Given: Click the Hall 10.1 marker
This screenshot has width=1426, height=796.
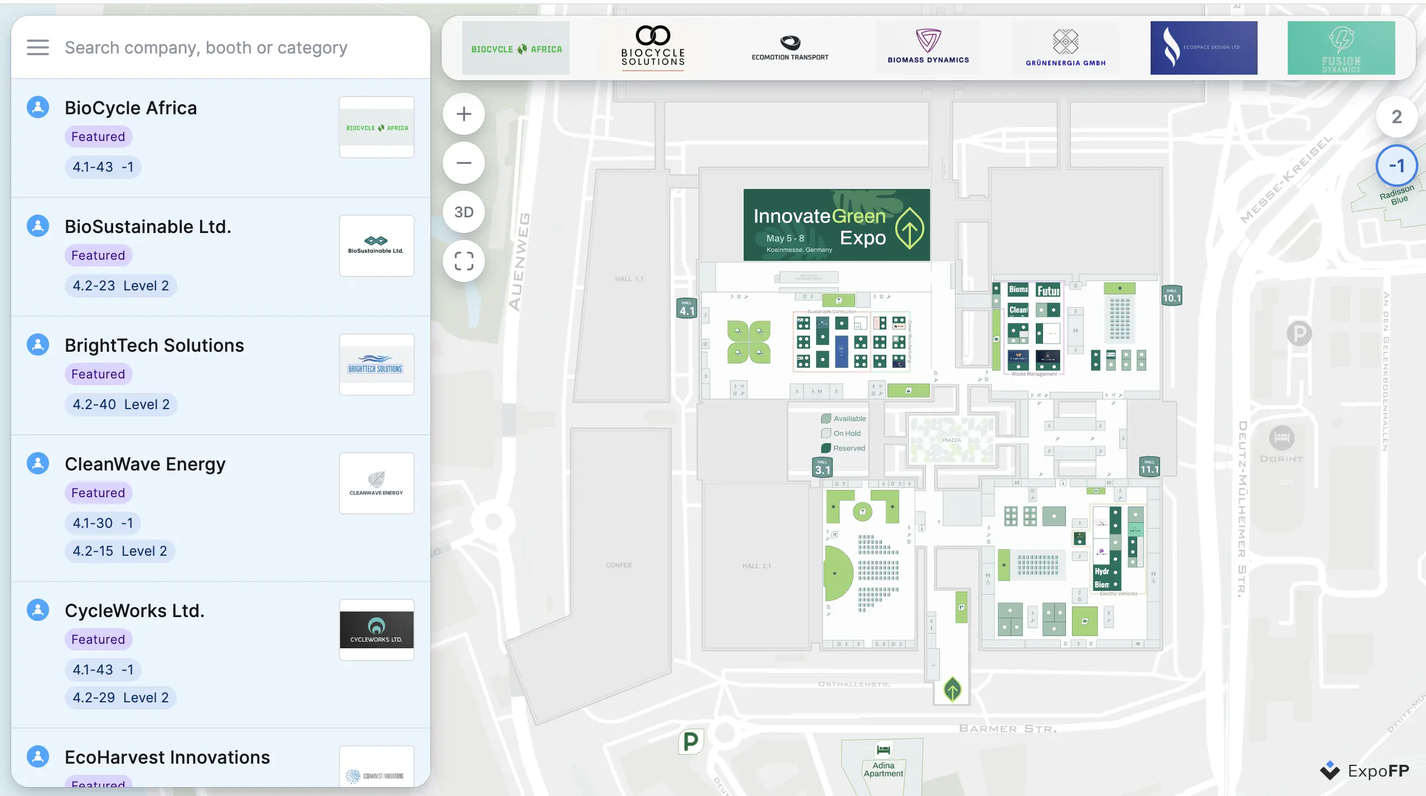Looking at the screenshot, I should point(1172,295).
